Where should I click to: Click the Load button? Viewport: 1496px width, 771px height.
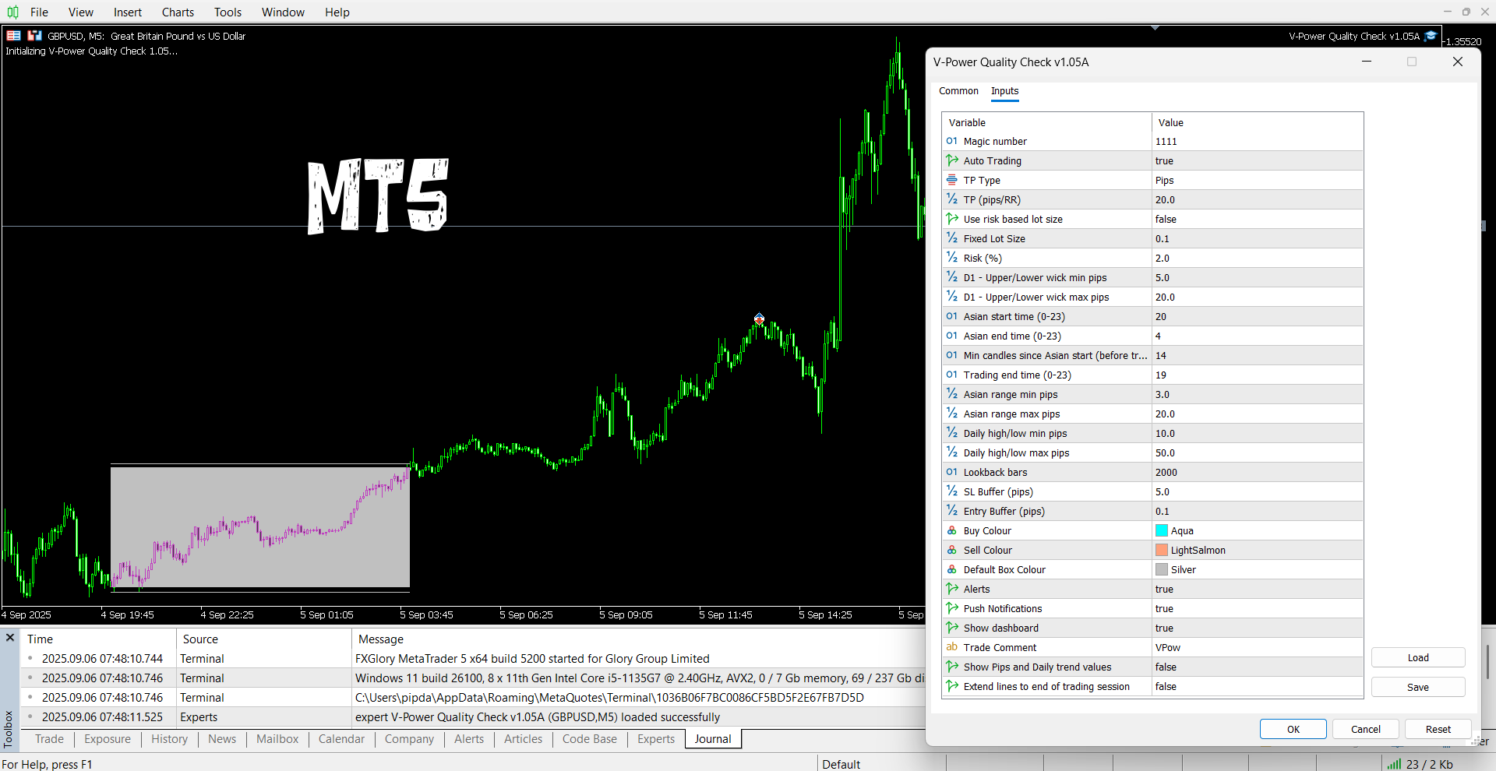click(x=1418, y=657)
